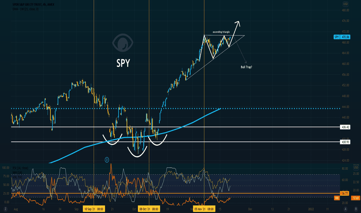Select the 08 Oct '21 08:00 date marker
Screen dimensions: 361x213
point(149,209)
